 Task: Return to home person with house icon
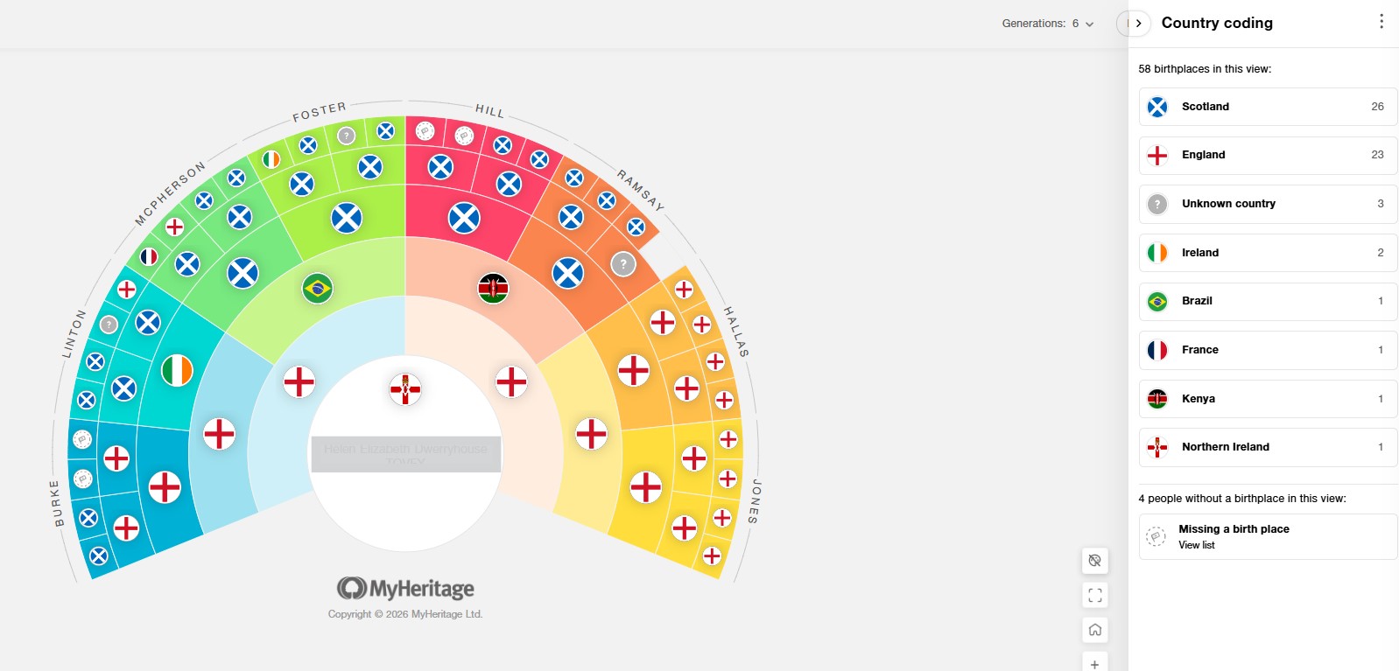pyautogui.click(x=1094, y=630)
